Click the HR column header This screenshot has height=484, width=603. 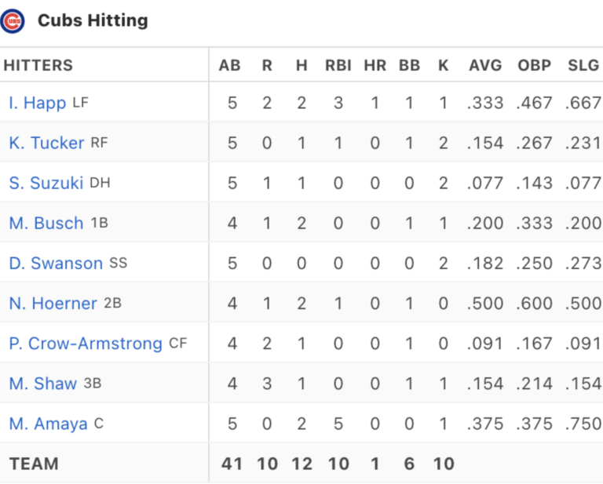(375, 65)
